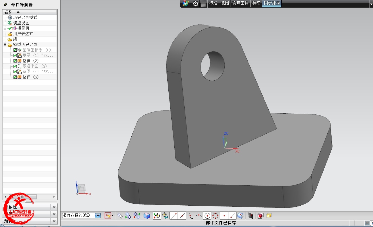
Task: Click the select-with-cursor arrow icon
Action: (x=120, y=216)
